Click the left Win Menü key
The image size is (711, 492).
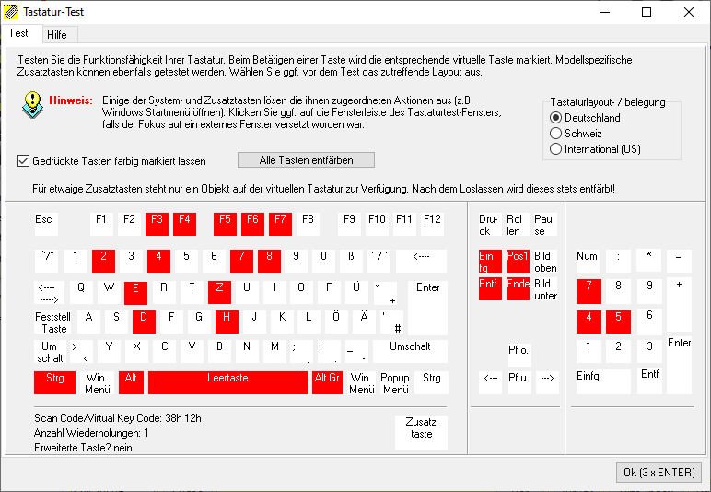pyautogui.click(x=98, y=382)
